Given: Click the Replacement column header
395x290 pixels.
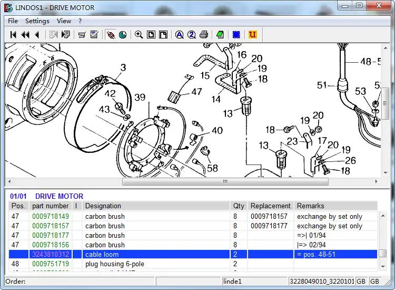Looking at the screenshot, I should [x=271, y=206].
